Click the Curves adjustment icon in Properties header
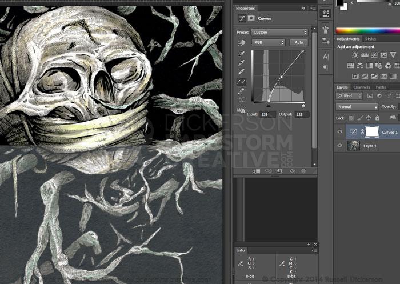The image size is (400, 284). click(242, 18)
